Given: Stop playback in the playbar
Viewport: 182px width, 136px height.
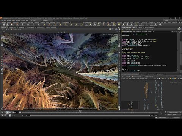Looking at the screenshot, I should pos(8,112).
